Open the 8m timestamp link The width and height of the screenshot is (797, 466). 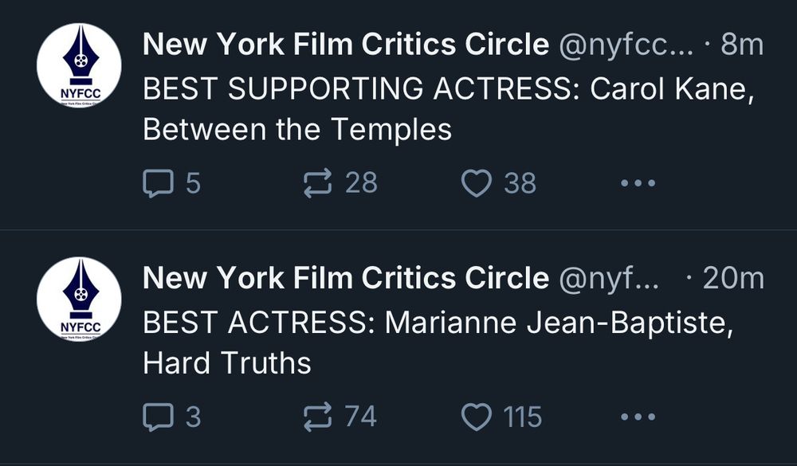pyautogui.click(x=741, y=45)
